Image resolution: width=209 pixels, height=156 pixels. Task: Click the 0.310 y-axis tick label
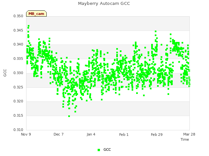point(18,130)
